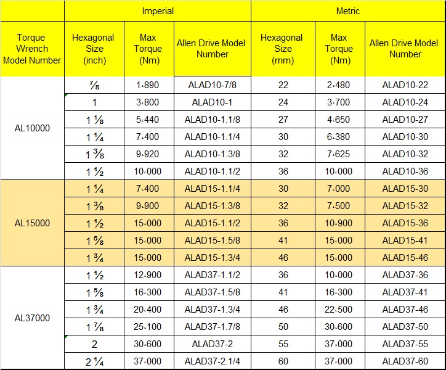Click cell ALAD15-1.1/2
Viewport: 446px width, 370px height.
coord(213,223)
